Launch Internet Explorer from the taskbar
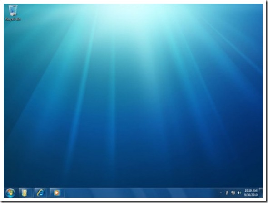The width and height of the screenshot is (268, 203). click(x=40, y=193)
